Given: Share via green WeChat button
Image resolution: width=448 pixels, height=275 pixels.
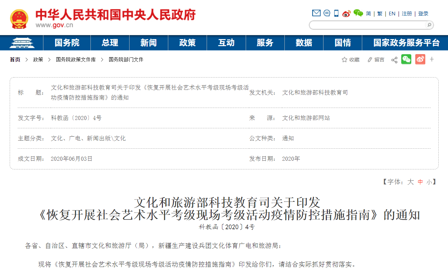Looking at the screenshot, I should click(406, 59).
